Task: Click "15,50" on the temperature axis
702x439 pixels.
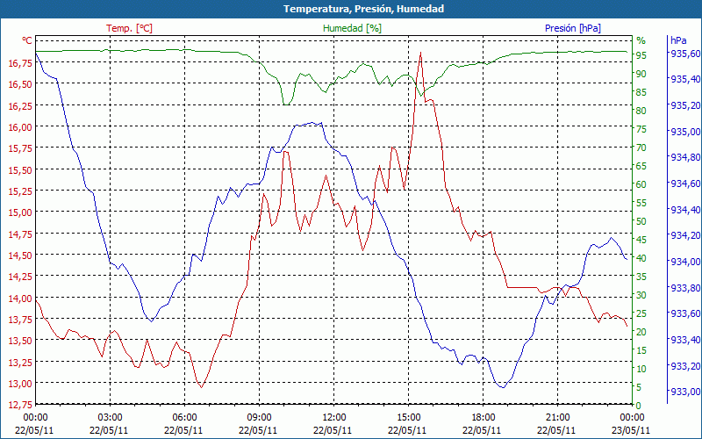Action: pos(20,169)
